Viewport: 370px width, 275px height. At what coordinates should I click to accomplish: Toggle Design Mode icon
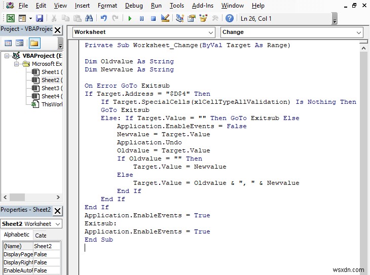[x=165, y=18]
